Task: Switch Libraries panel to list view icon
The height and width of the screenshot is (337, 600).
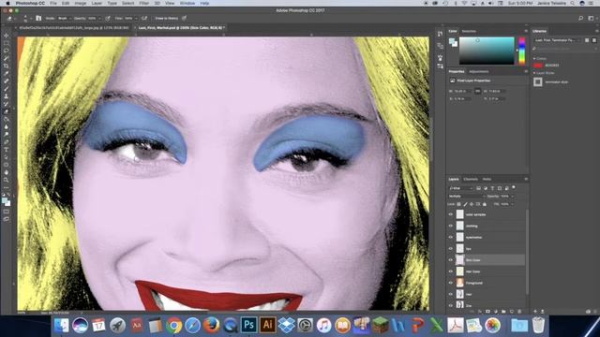Action: [x=594, y=40]
